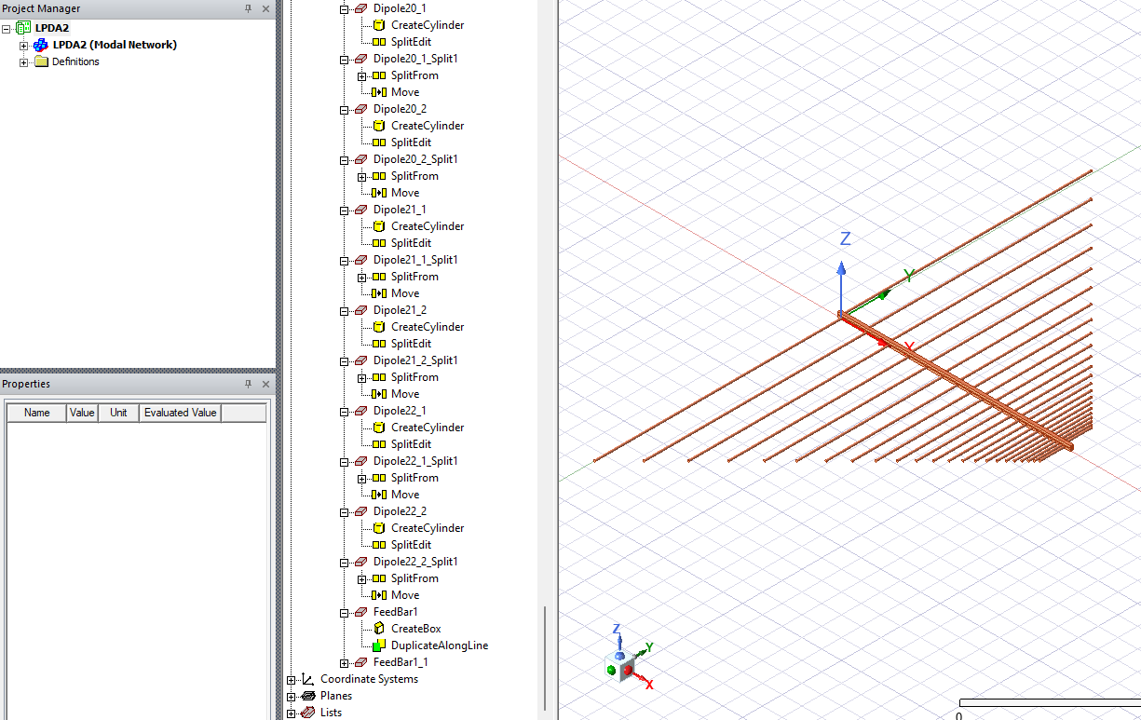The height and width of the screenshot is (720, 1141).
Task: Click the view orientation cube gizmo
Action: [x=619, y=669]
